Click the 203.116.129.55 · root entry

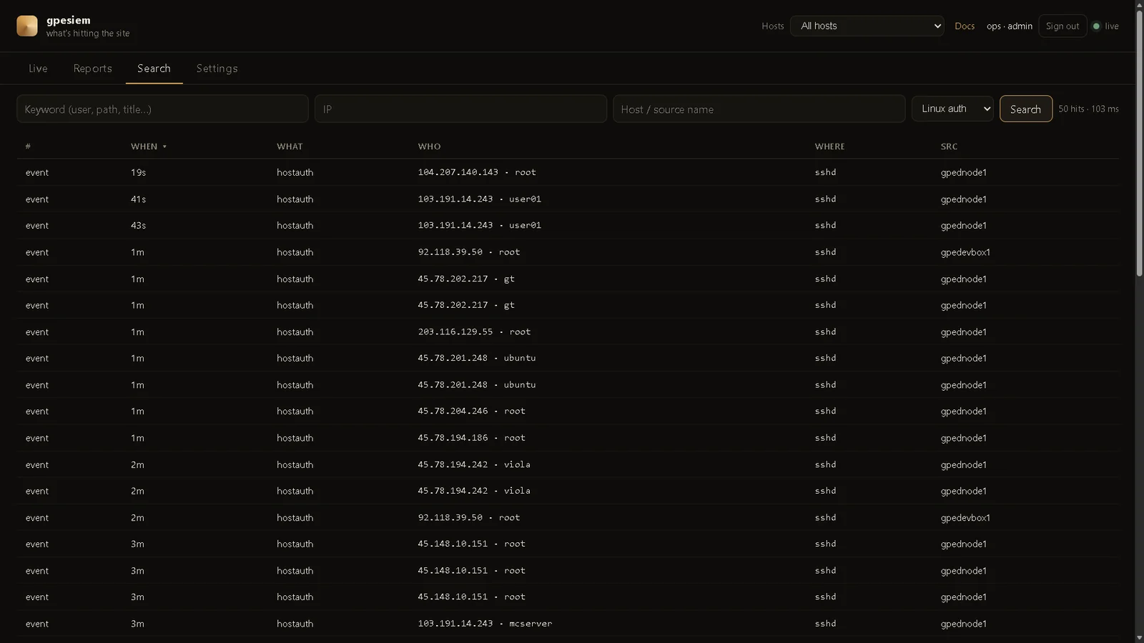pyautogui.click(x=474, y=332)
